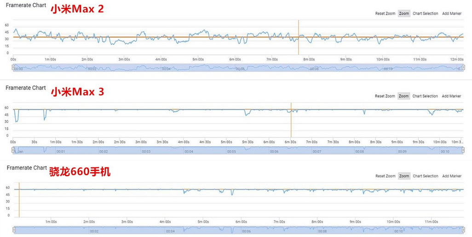The height and width of the screenshot is (237, 472).
Task: Click Reset Zoom on the 小米Max 2 chart
Action: point(385,14)
